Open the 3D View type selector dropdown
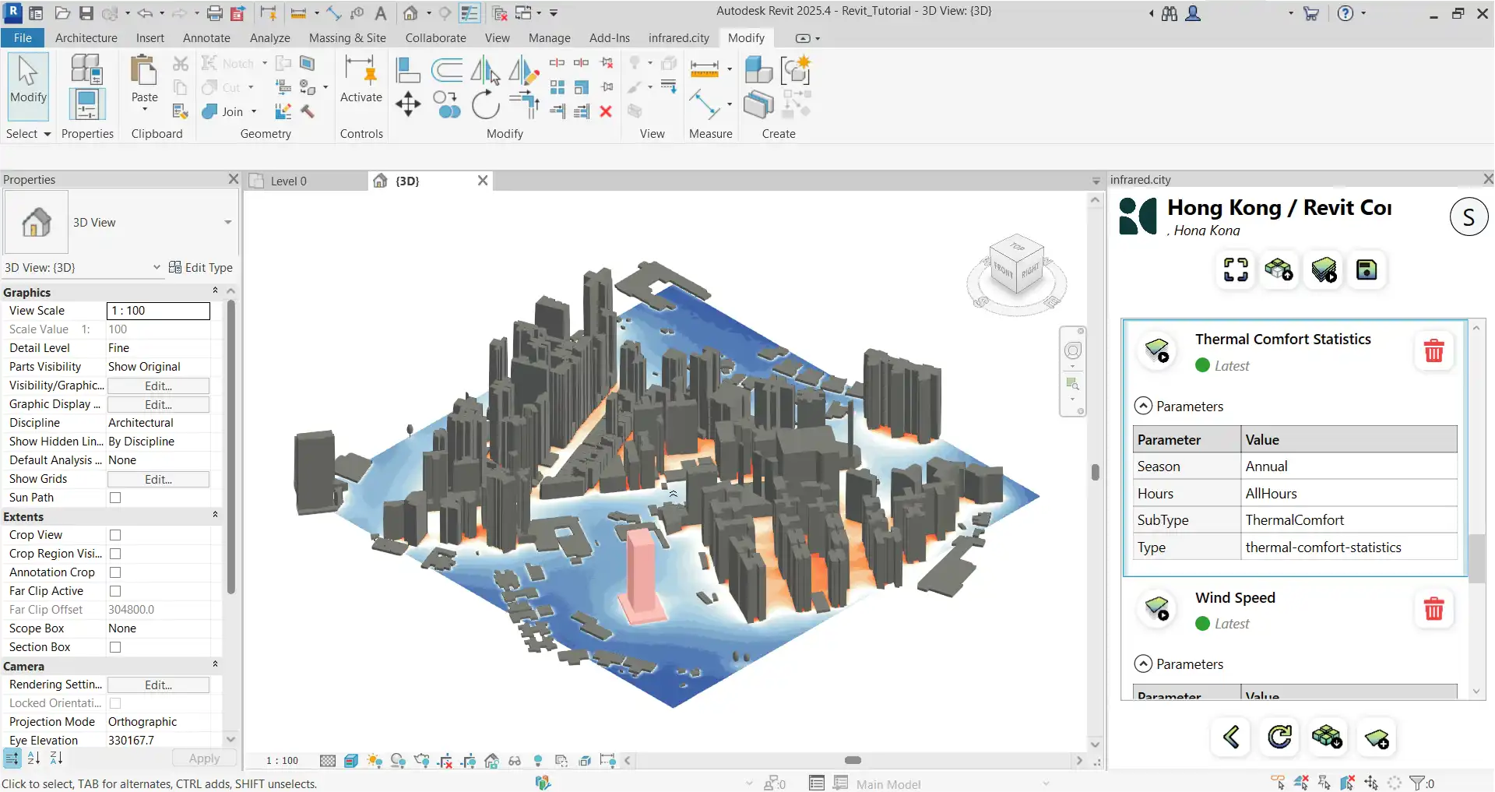The height and width of the screenshot is (792, 1495). [227, 223]
